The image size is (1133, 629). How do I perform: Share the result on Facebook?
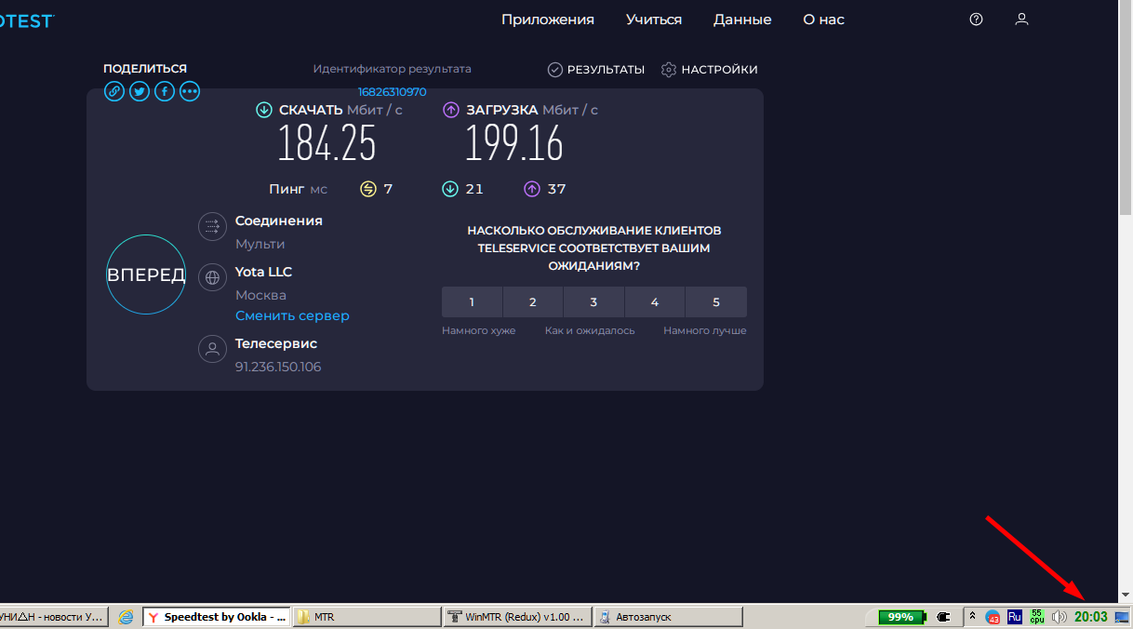(x=165, y=91)
